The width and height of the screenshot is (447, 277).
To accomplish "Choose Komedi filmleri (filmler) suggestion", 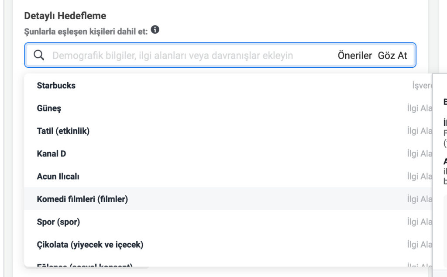I will pyautogui.click(x=83, y=199).
